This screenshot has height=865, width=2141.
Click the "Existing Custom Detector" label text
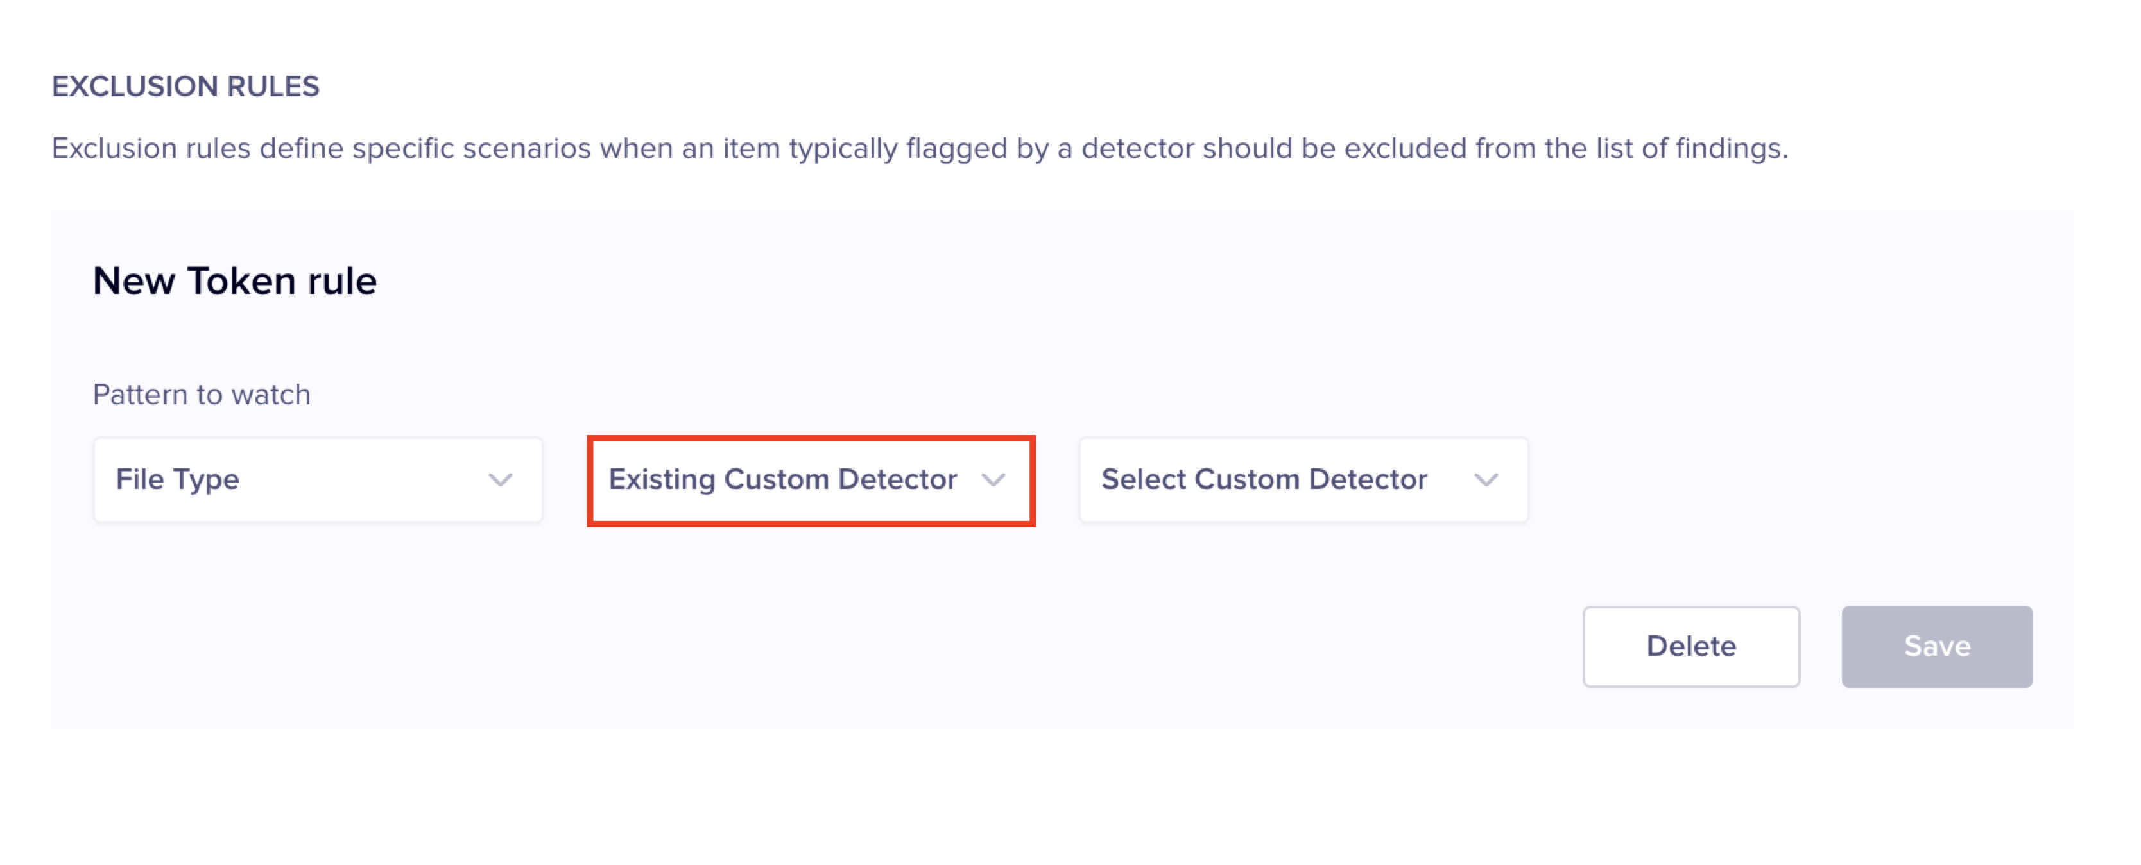782,479
